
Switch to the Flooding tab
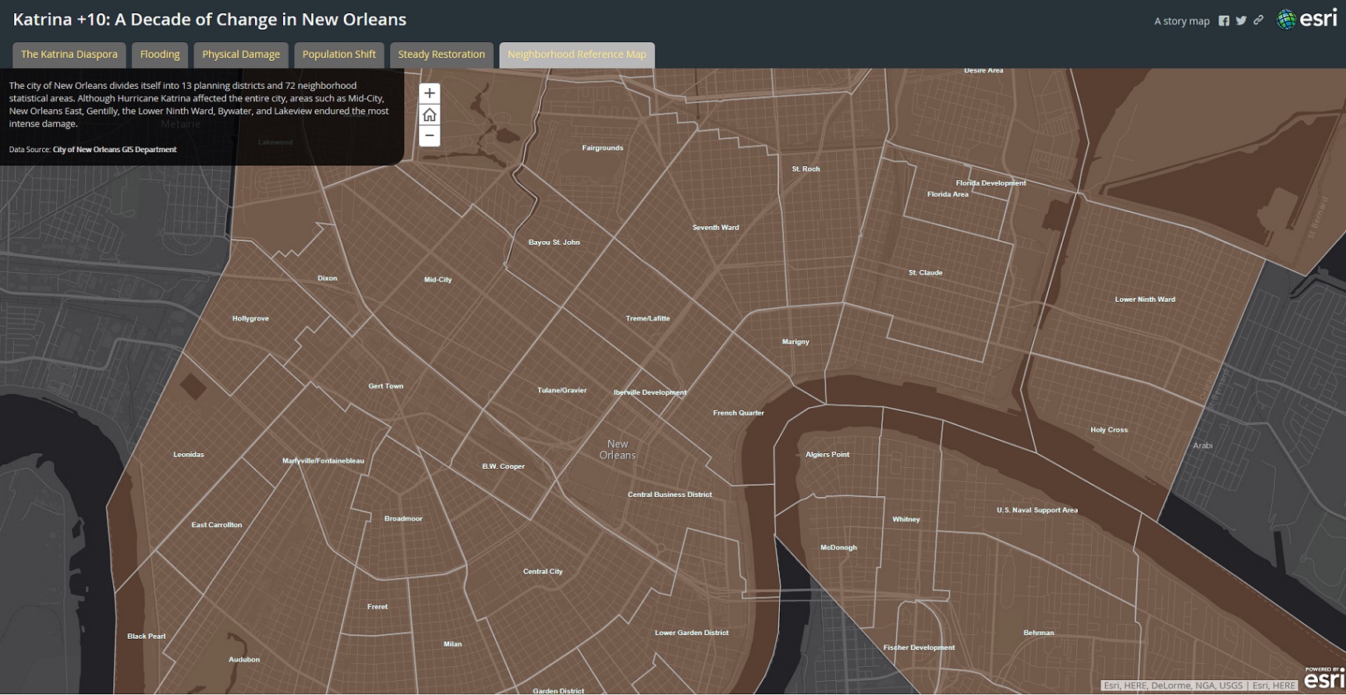coord(160,55)
